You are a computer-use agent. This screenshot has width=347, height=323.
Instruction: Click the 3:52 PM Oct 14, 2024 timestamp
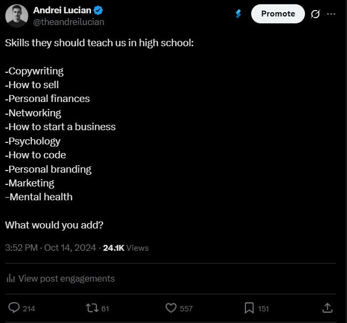pos(51,248)
